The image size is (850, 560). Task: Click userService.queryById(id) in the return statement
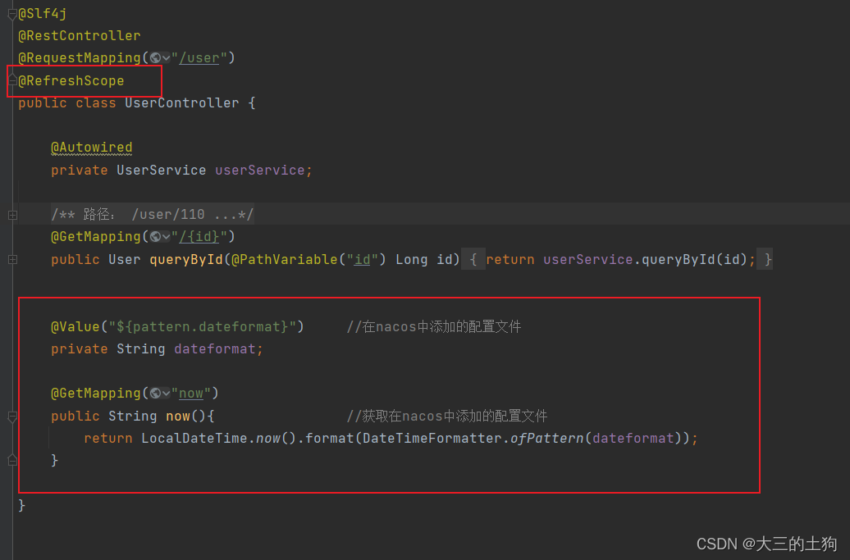(x=645, y=260)
